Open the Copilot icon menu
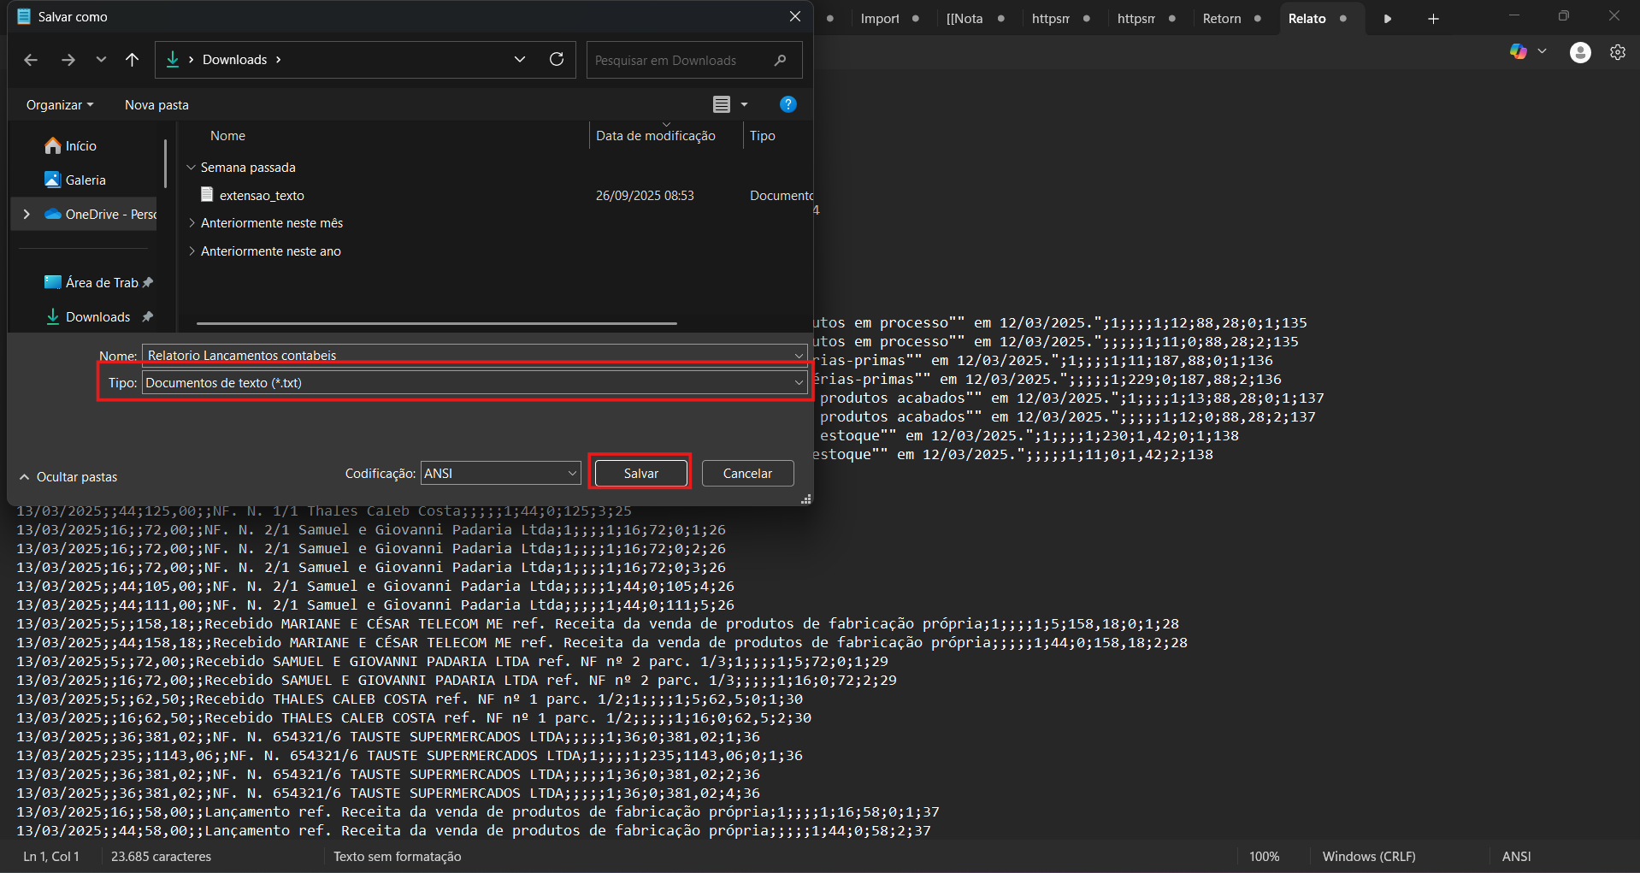This screenshot has height=873, width=1640. [1519, 52]
